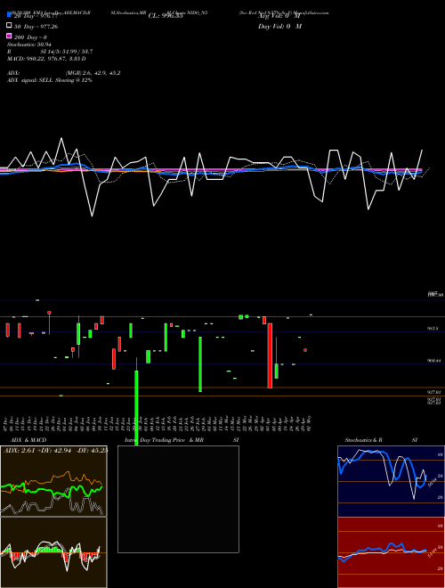Click the 'Avg Vol: 0 M' label
445x588 pixels.
(x=279, y=16)
